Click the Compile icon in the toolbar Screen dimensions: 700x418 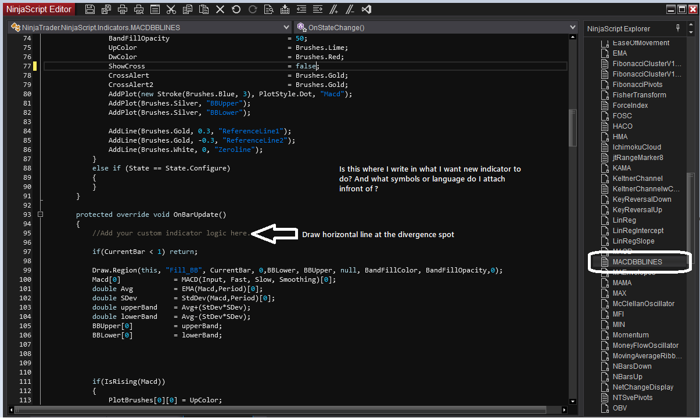[285, 9]
